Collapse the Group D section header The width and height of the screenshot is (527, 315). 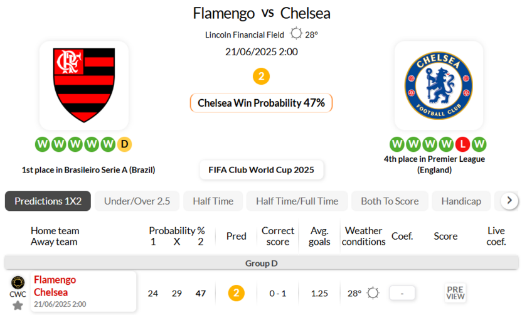click(x=261, y=263)
